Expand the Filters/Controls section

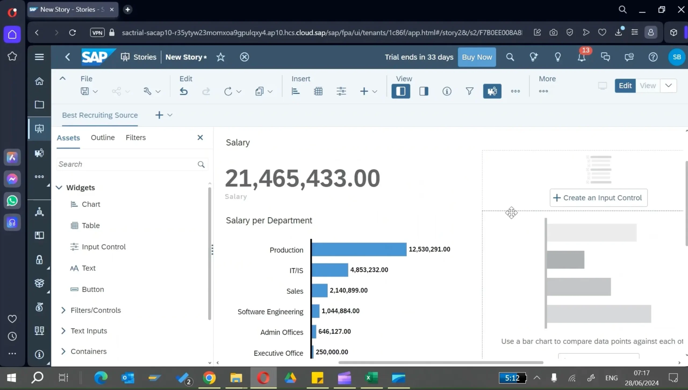[x=63, y=310]
